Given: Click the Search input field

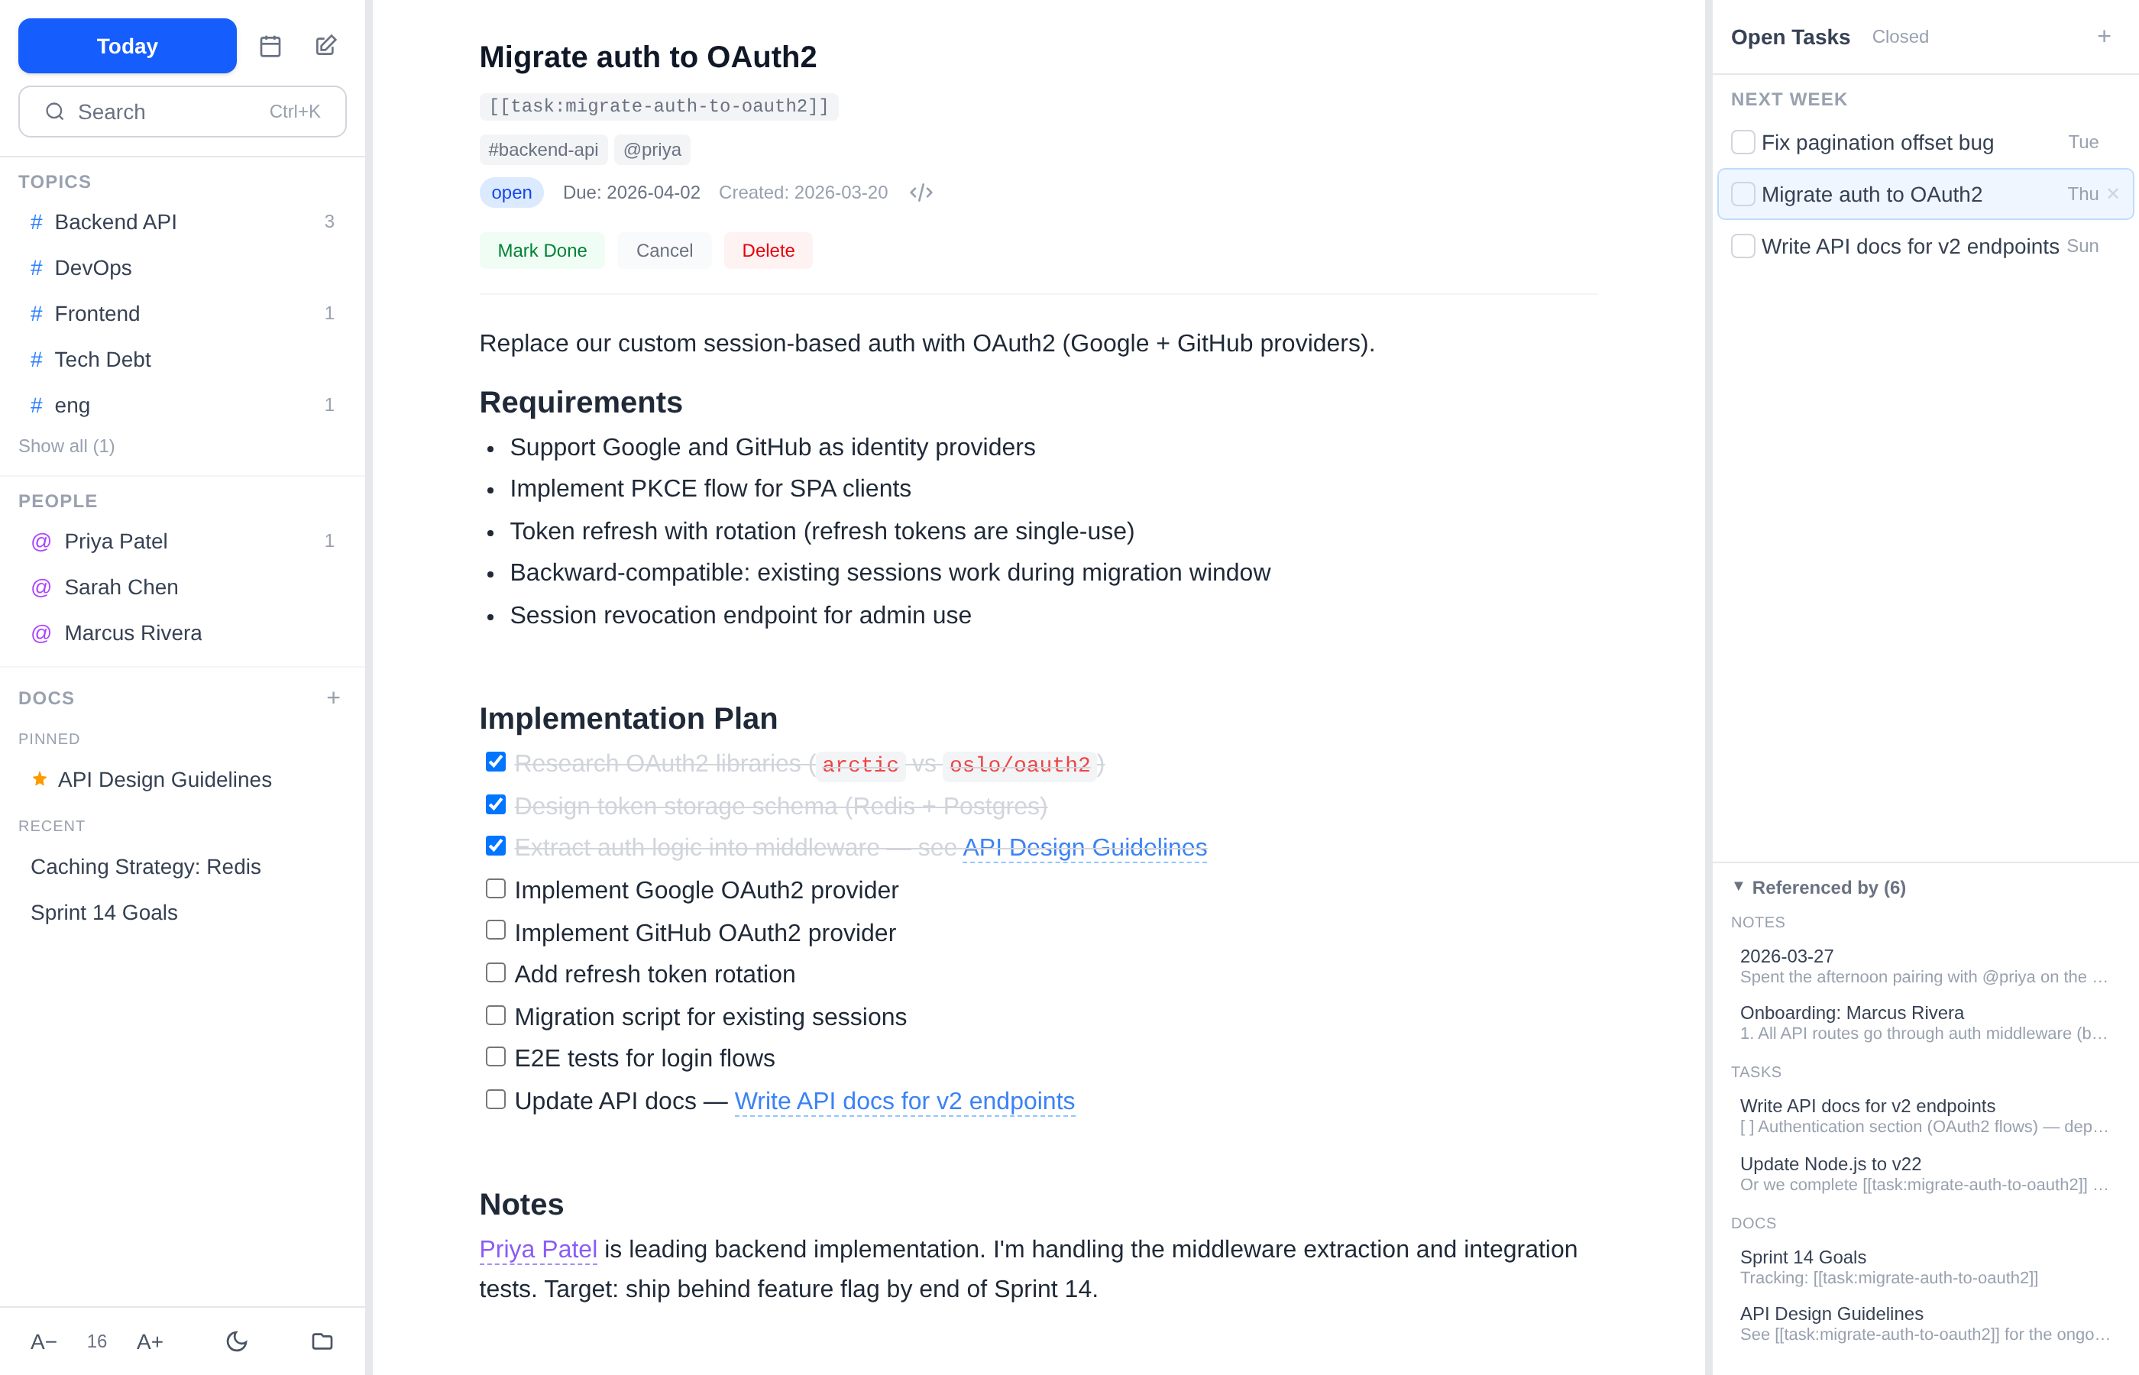Looking at the screenshot, I should pos(182,112).
